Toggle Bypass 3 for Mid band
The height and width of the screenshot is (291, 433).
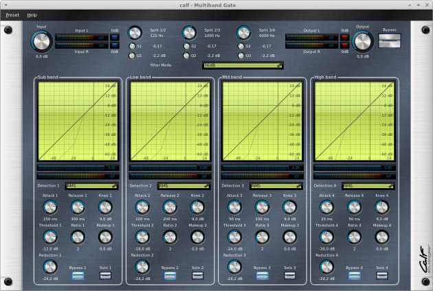click(263, 275)
